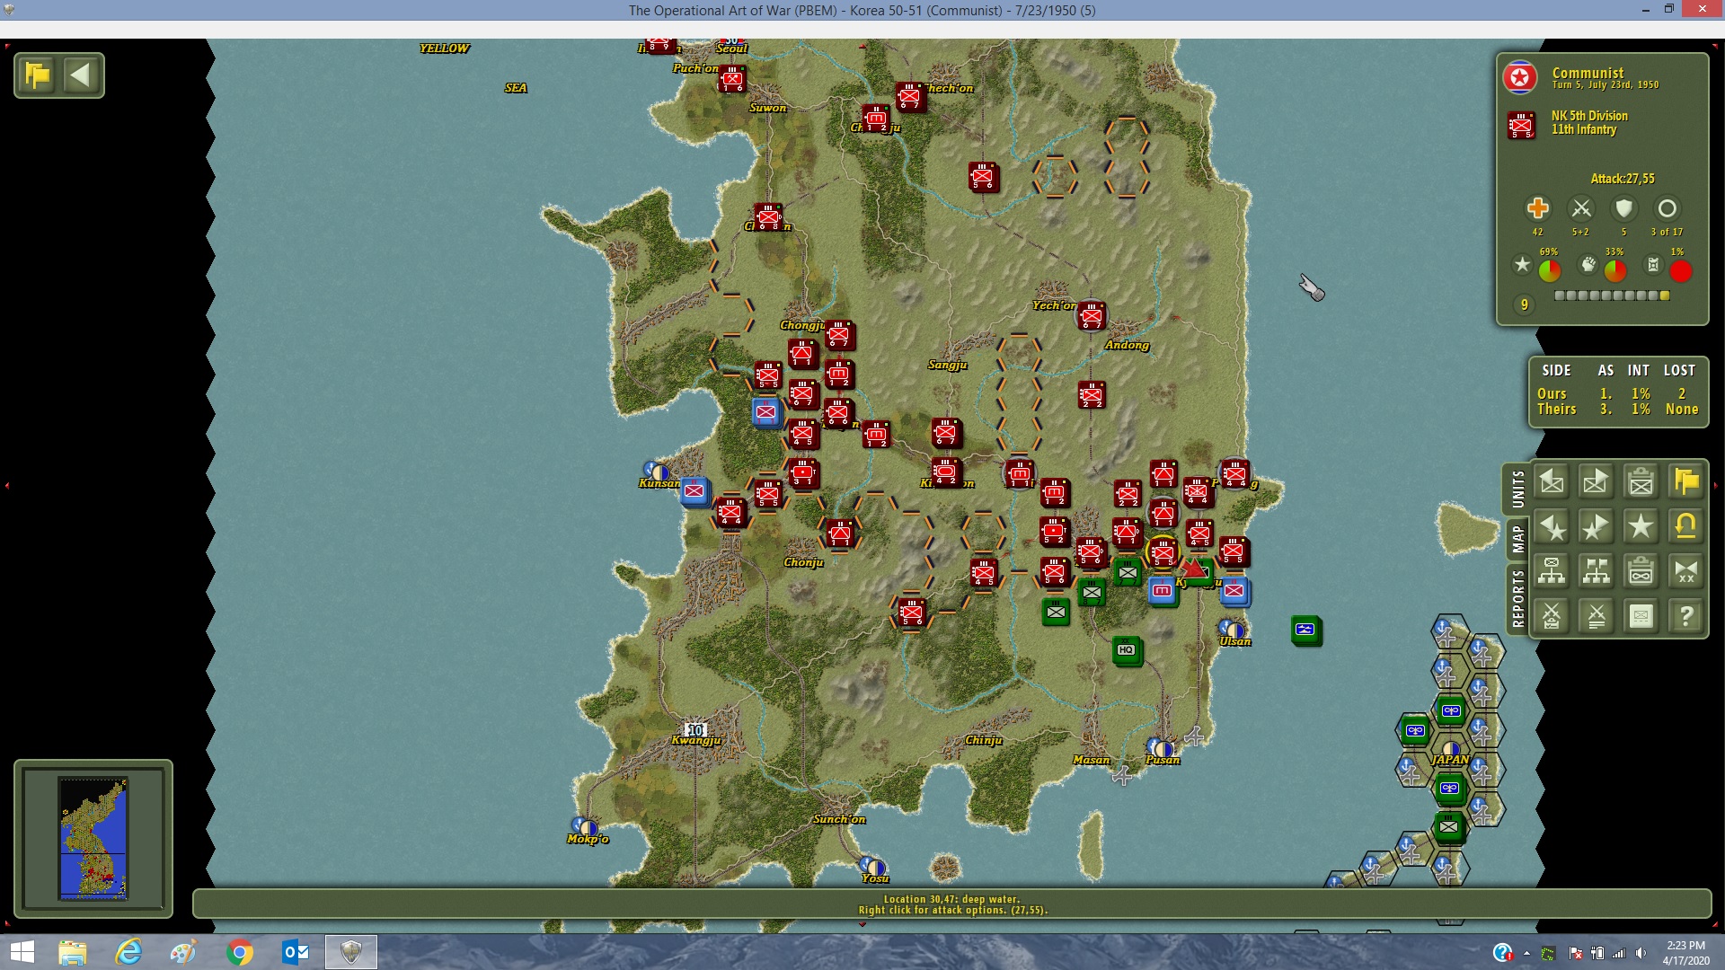Select previous unit button in Units panel

pyautogui.click(x=1552, y=482)
